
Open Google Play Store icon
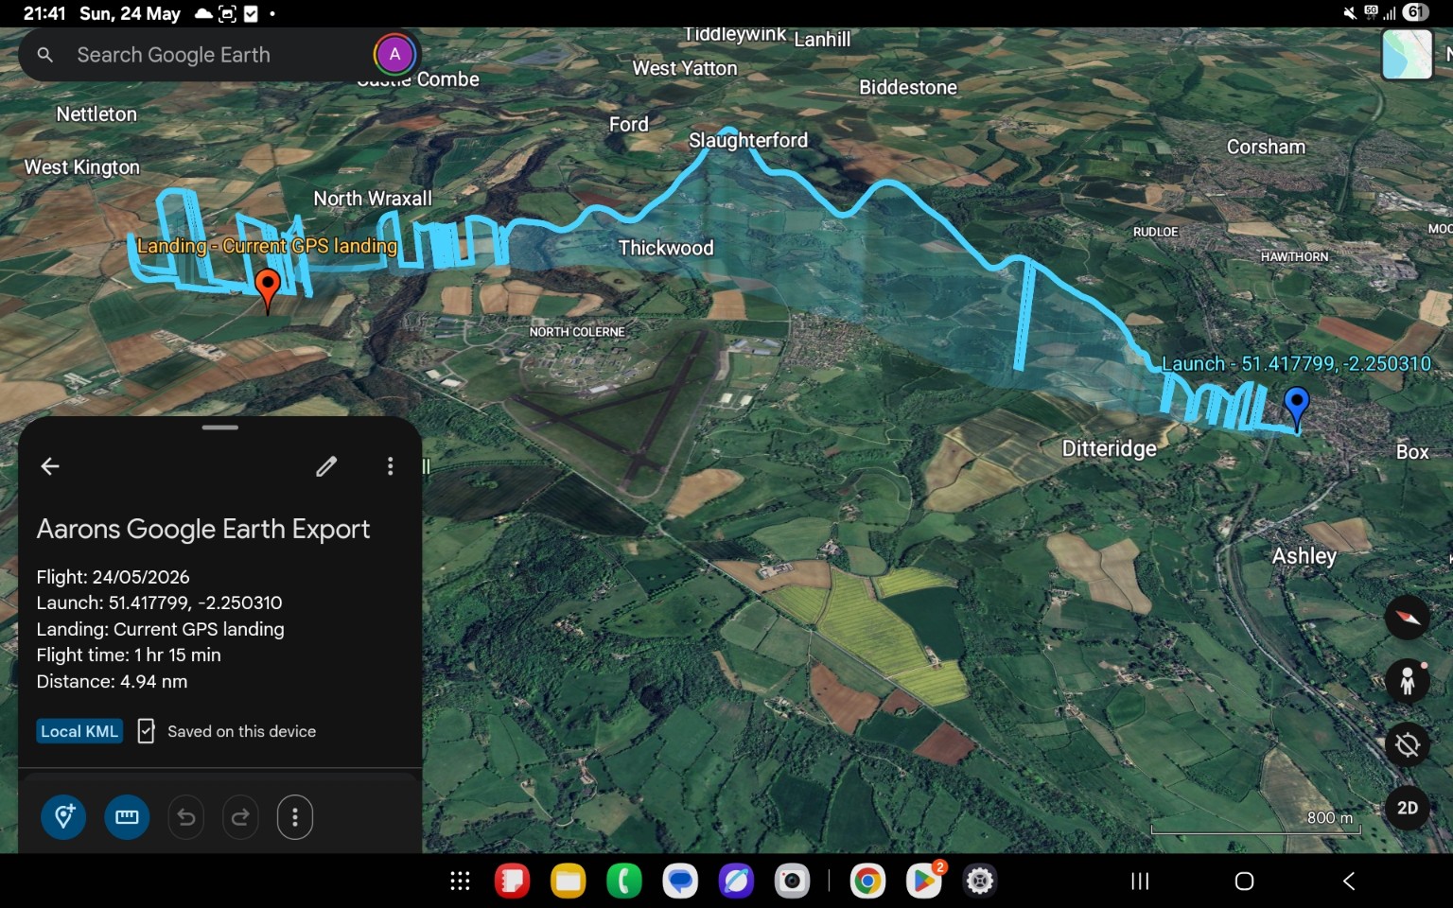(923, 882)
